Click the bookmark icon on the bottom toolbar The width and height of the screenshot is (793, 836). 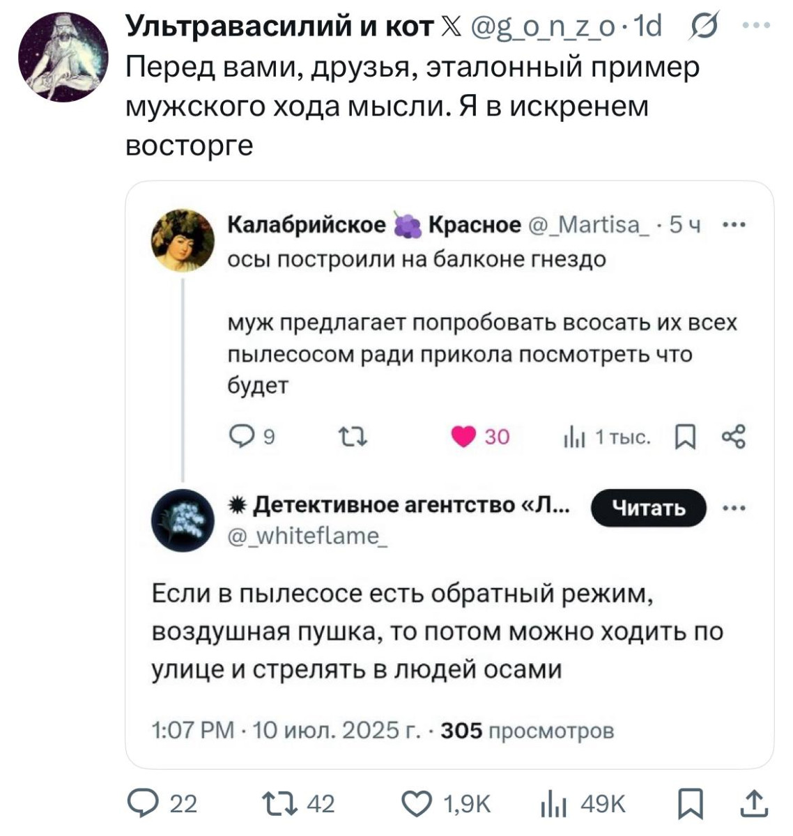(689, 805)
